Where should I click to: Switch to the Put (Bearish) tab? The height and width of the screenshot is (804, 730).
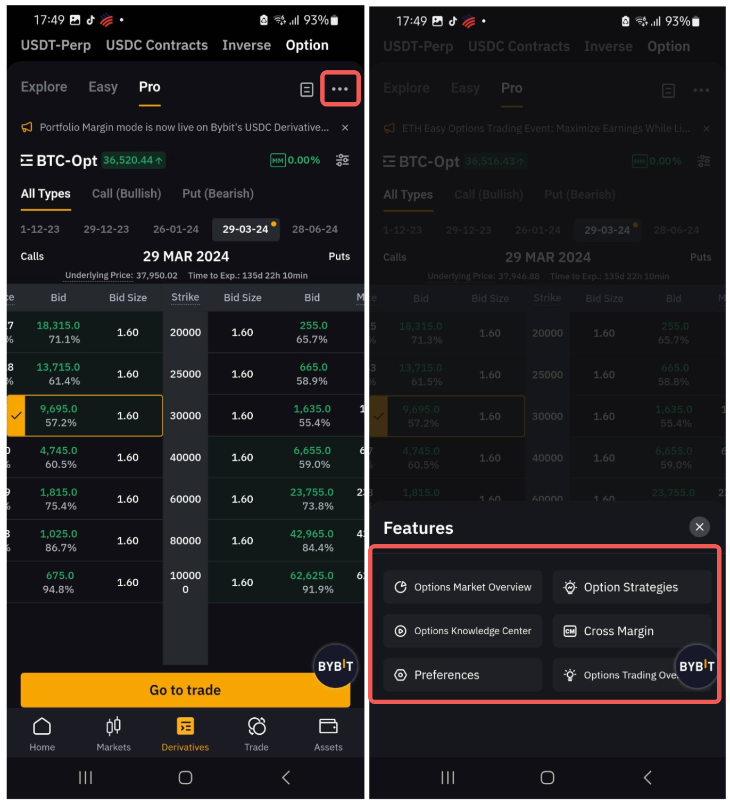point(218,194)
